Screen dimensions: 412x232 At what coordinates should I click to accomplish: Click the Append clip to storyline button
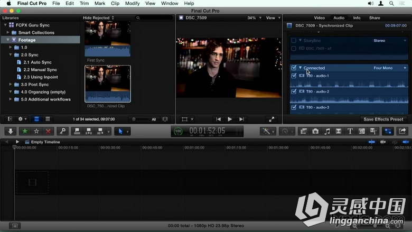tap(100, 131)
